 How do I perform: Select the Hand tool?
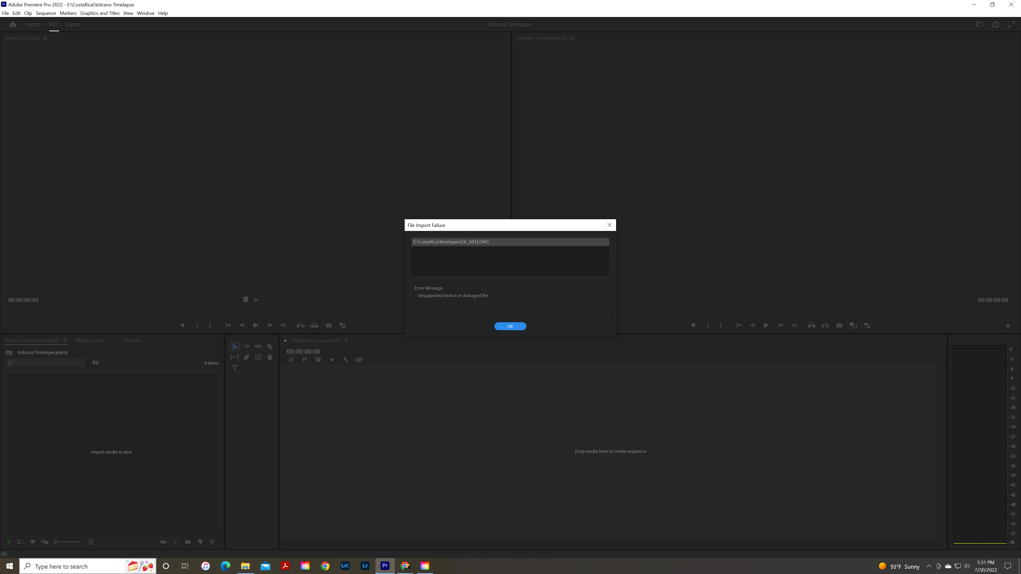[x=270, y=357]
